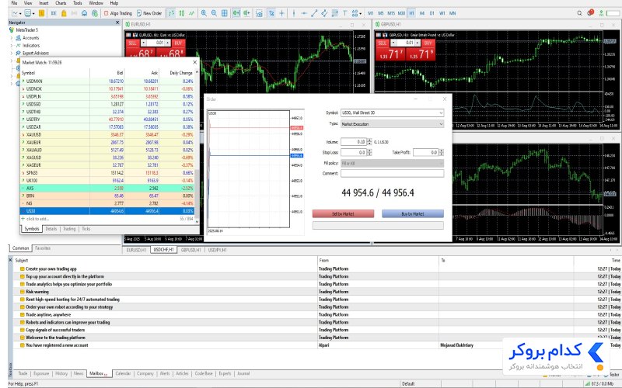The height and width of the screenshot is (388, 622).
Task: Switch chart to line chart mode
Action: (x=192, y=13)
